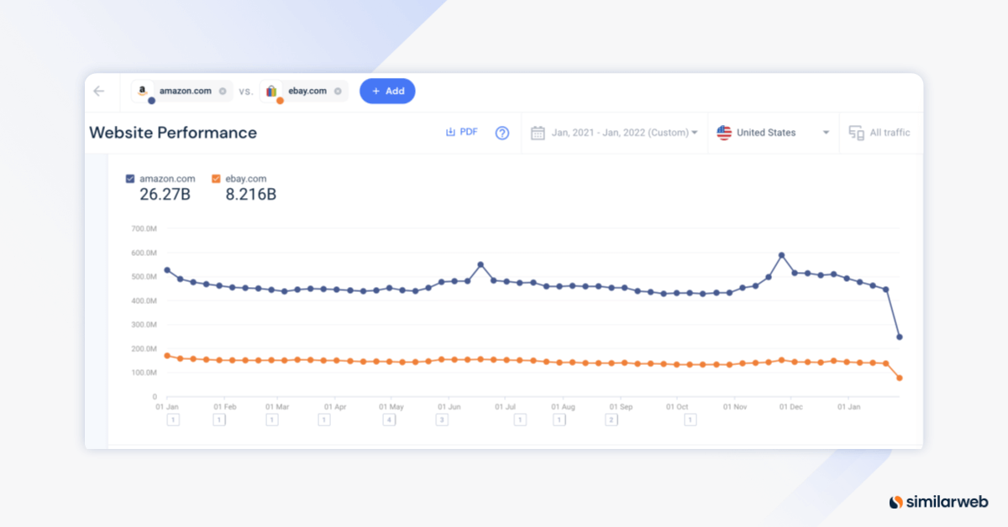Click the United States flag icon

point(723,133)
